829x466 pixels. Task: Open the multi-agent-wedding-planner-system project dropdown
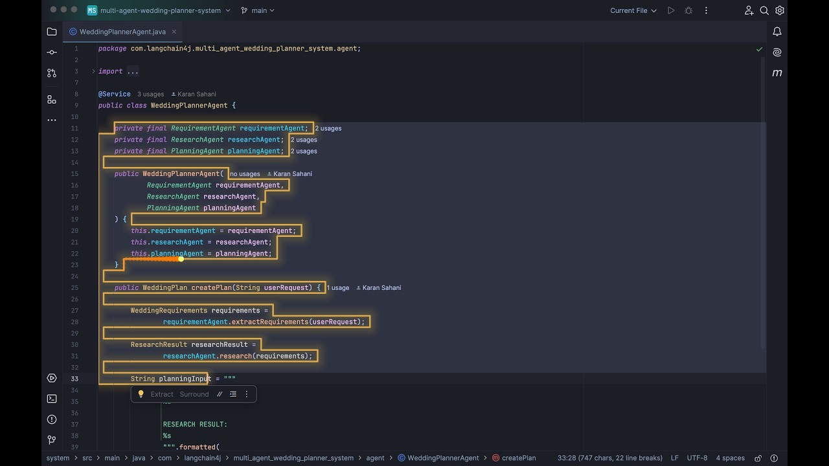[159, 10]
